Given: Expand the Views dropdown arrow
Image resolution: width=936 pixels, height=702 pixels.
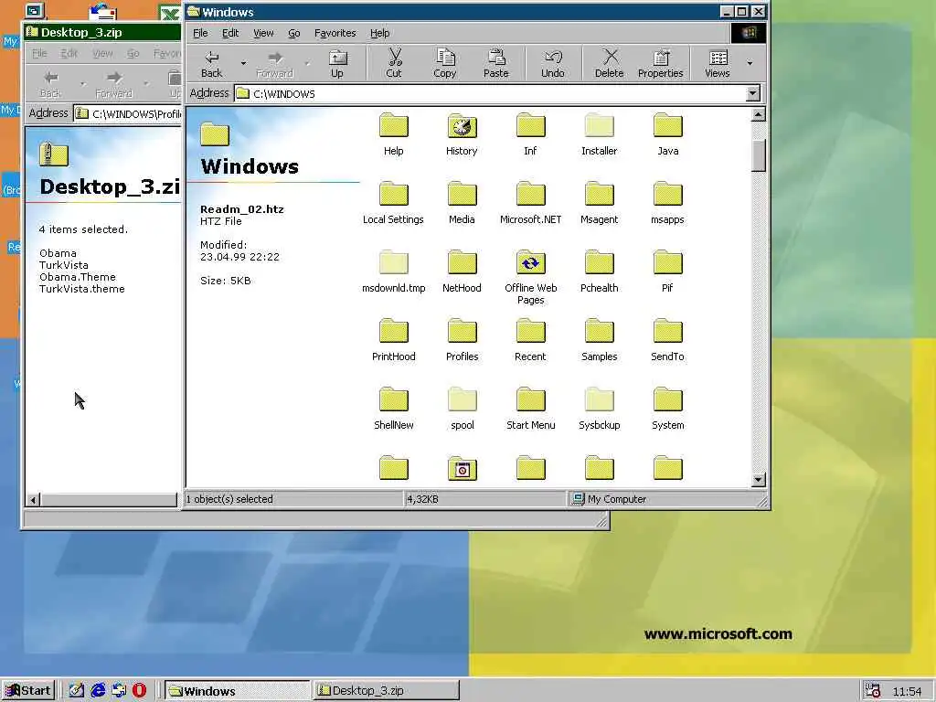Looking at the screenshot, I should 750,63.
